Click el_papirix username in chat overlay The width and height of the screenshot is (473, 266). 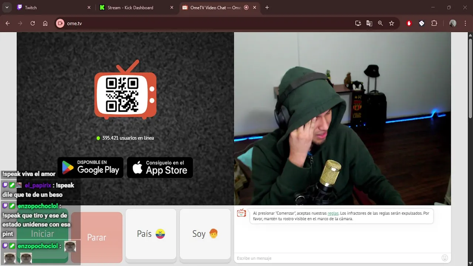click(x=38, y=185)
